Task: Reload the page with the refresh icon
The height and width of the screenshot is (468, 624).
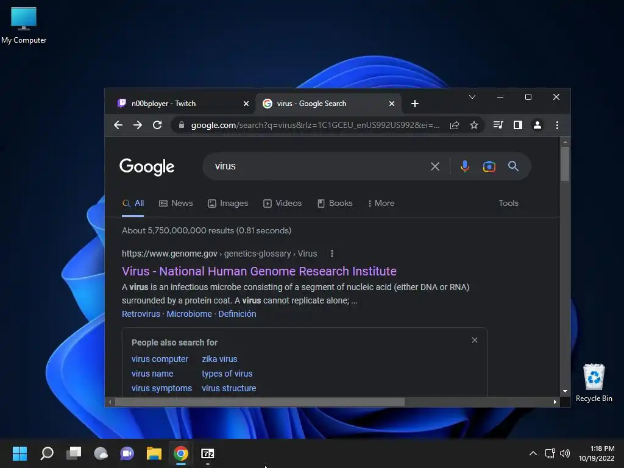Action: click(x=157, y=125)
